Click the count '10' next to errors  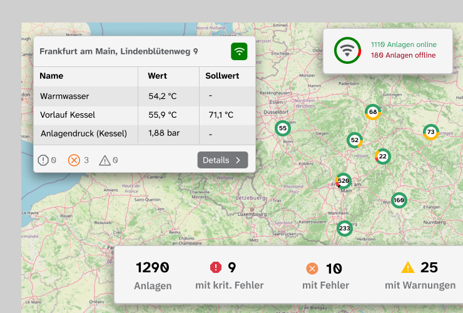click(x=334, y=269)
